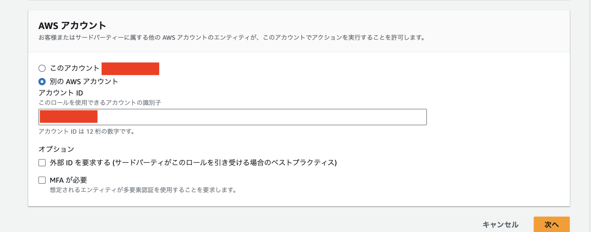Enable the 外部 ID を要求する checkbox
Screen dimensions: 598x232
(x=42, y=163)
